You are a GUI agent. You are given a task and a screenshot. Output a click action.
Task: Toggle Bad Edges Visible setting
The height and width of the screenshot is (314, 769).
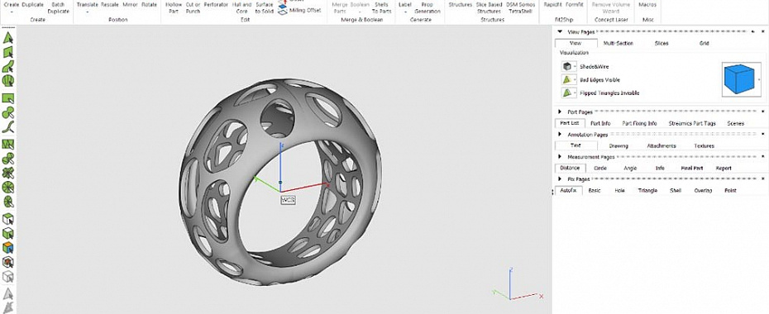click(567, 79)
